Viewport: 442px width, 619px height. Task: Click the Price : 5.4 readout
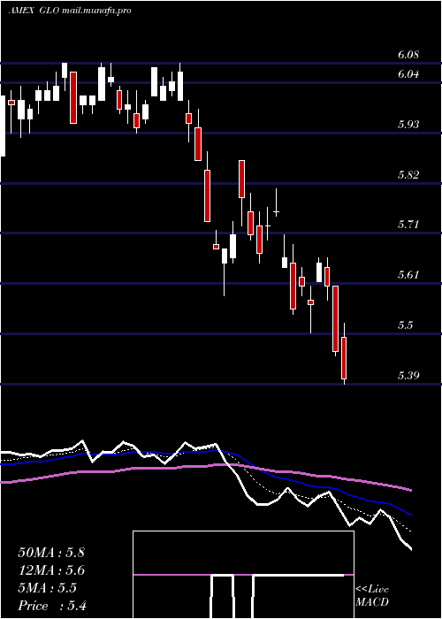pyautogui.click(x=52, y=606)
